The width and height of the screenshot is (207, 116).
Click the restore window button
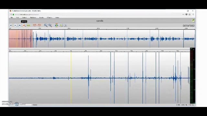[188, 11]
